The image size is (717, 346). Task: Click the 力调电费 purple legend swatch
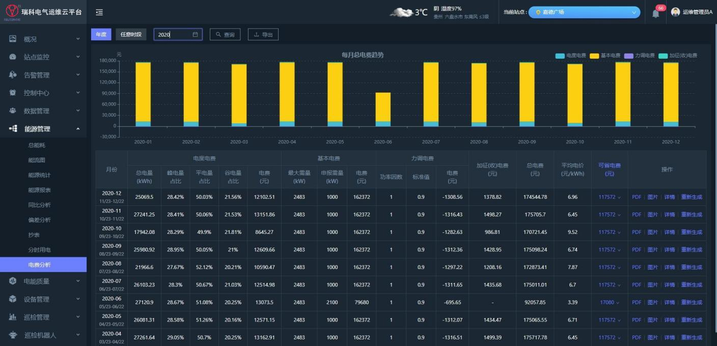pos(628,56)
